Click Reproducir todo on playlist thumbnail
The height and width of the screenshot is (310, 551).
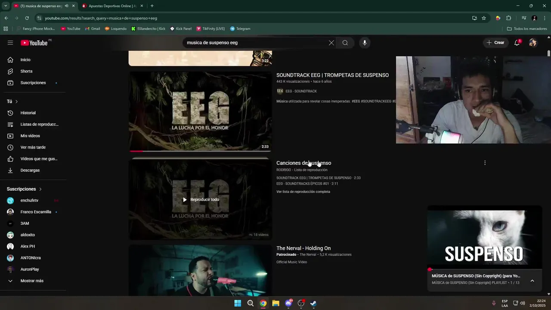[201, 199]
